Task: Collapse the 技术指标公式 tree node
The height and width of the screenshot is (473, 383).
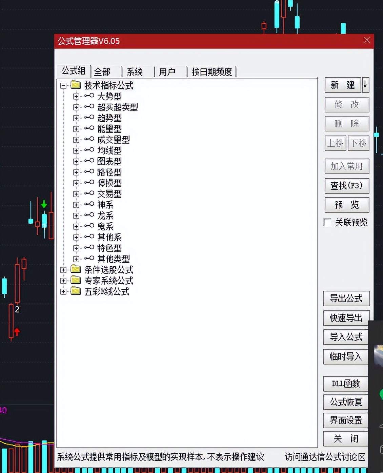Action: tap(63, 85)
